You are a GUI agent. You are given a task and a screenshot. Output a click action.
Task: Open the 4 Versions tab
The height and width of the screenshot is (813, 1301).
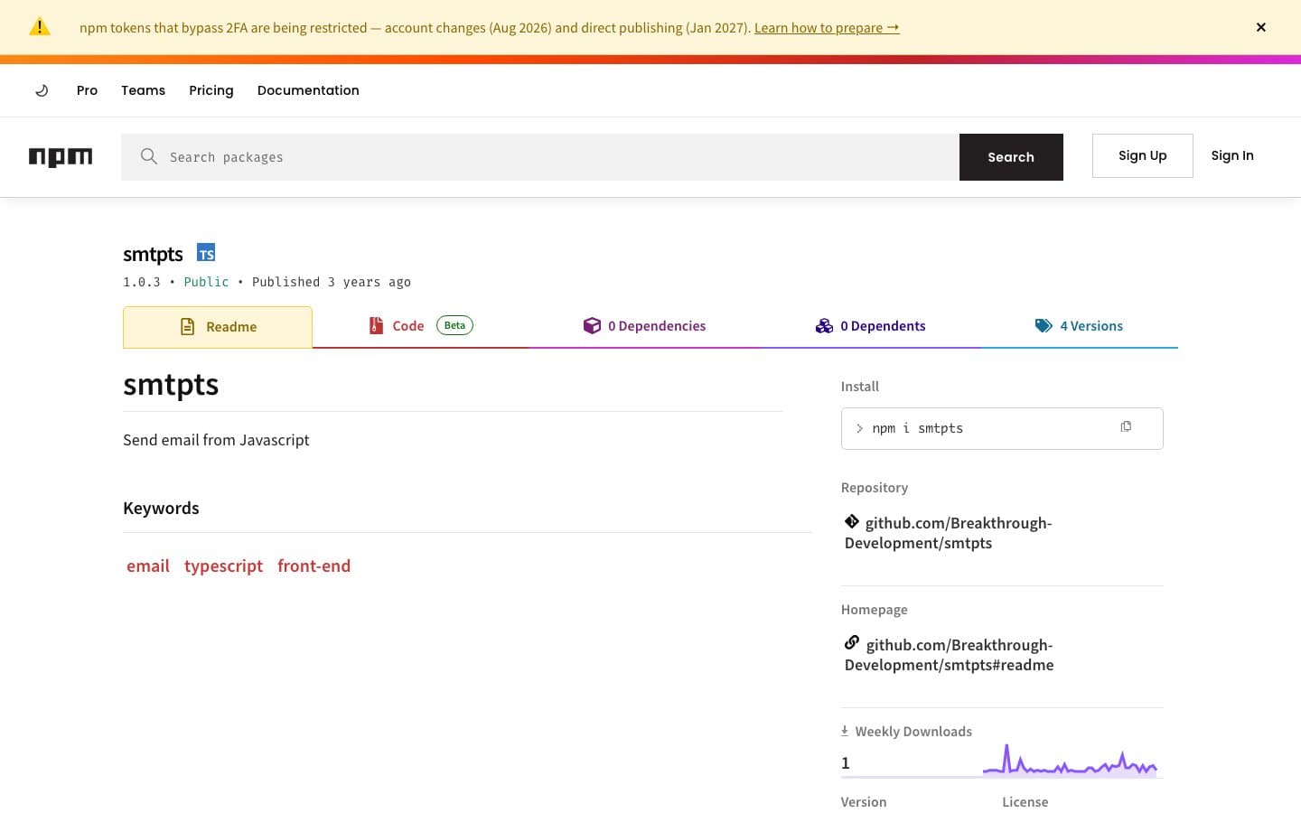click(1079, 326)
